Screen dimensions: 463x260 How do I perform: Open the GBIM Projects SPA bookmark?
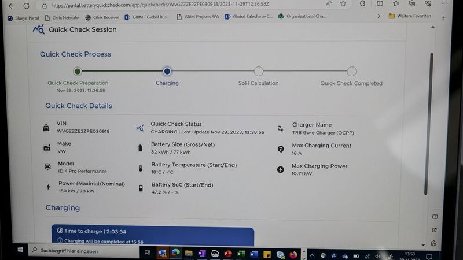click(x=198, y=17)
